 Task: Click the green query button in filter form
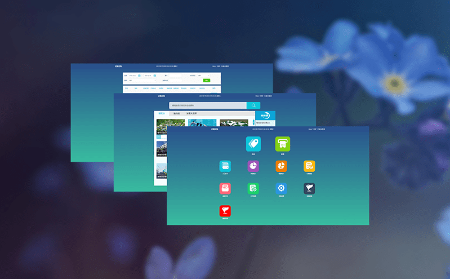tap(207, 81)
